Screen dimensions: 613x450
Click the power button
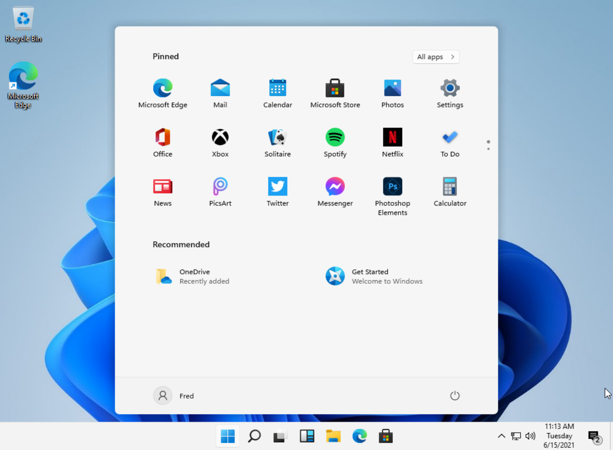pyautogui.click(x=455, y=395)
